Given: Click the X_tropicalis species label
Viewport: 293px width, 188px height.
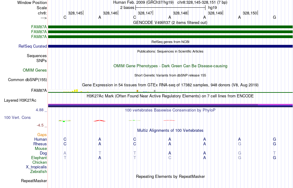Looking at the screenshot, I should point(36,167).
